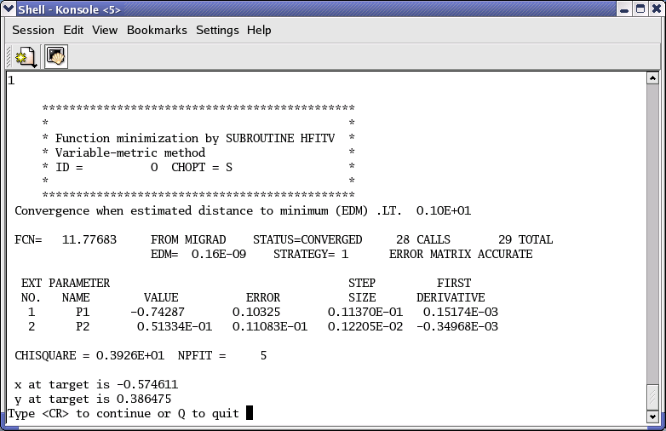The image size is (666, 431).
Task: Click the New Session toolbar icon
Action: [x=26, y=57]
